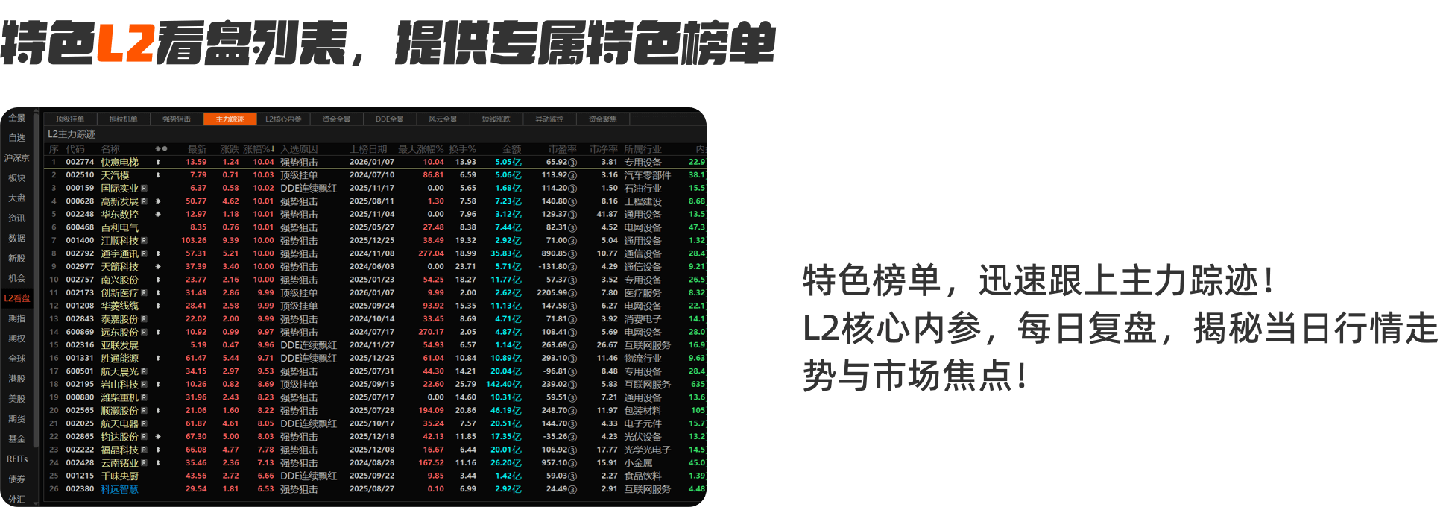Click the R badge next to 国际实业
The height and width of the screenshot is (507, 1446).
(144, 189)
